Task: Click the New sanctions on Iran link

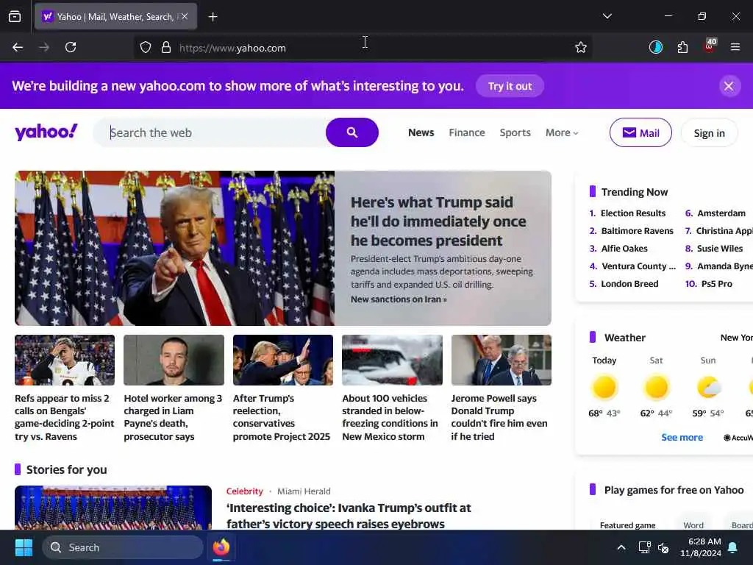Action: coord(399,299)
